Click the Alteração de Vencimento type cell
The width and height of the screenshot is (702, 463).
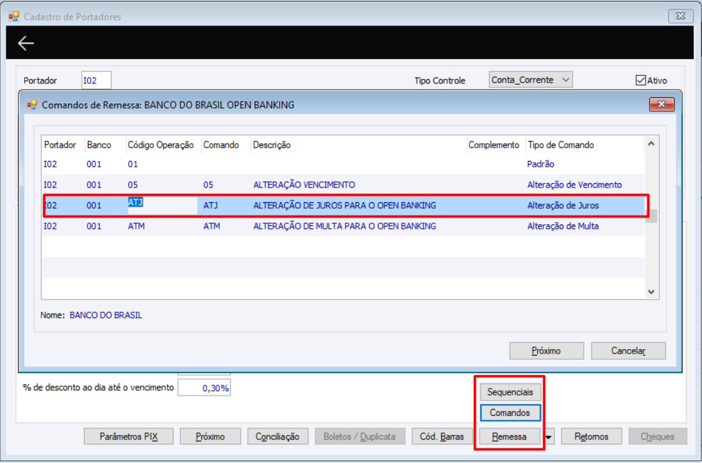tap(574, 184)
